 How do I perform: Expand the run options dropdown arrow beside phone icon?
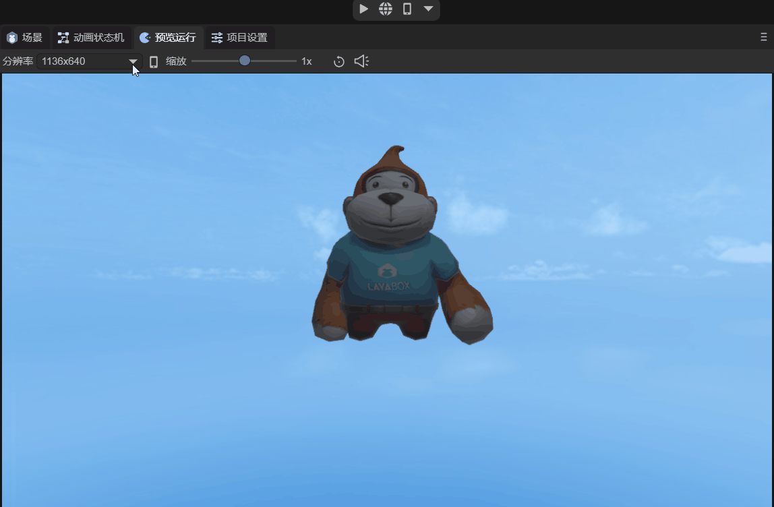(x=428, y=9)
